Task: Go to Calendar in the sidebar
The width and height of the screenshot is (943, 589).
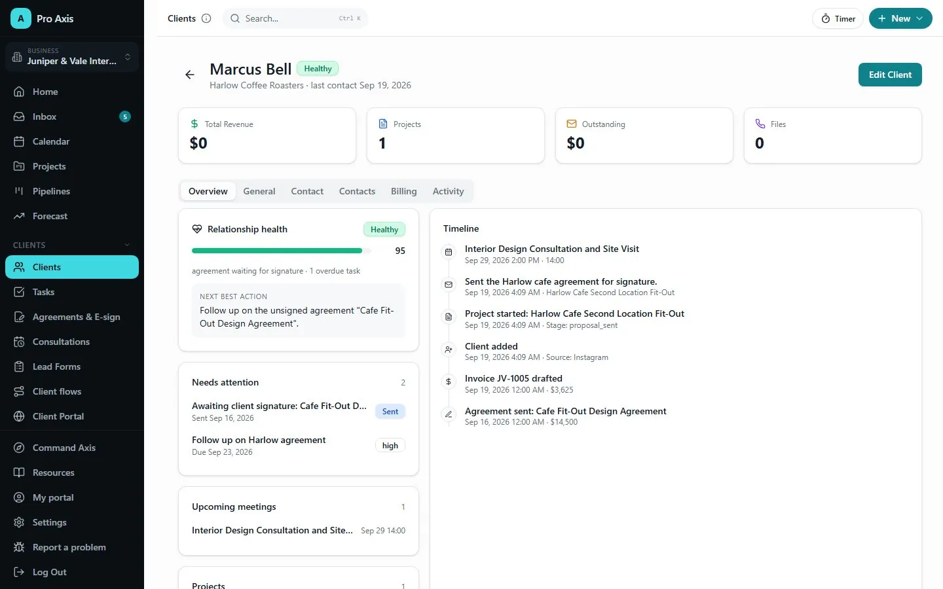Action: pyautogui.click(x=72, y=141)
